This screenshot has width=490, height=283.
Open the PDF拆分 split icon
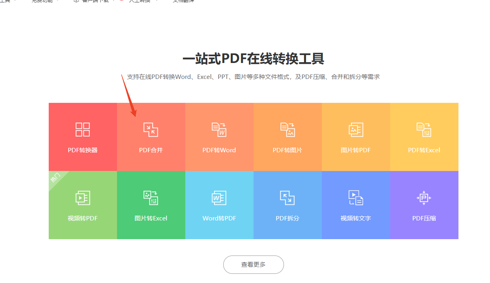288,198
